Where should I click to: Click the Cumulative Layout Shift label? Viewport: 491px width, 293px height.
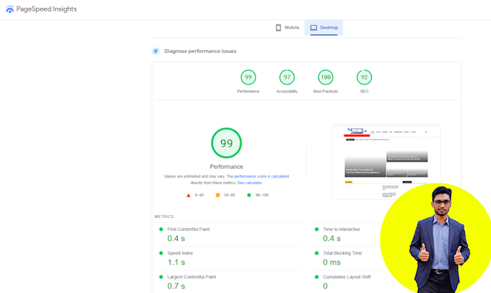pos(347,276)
